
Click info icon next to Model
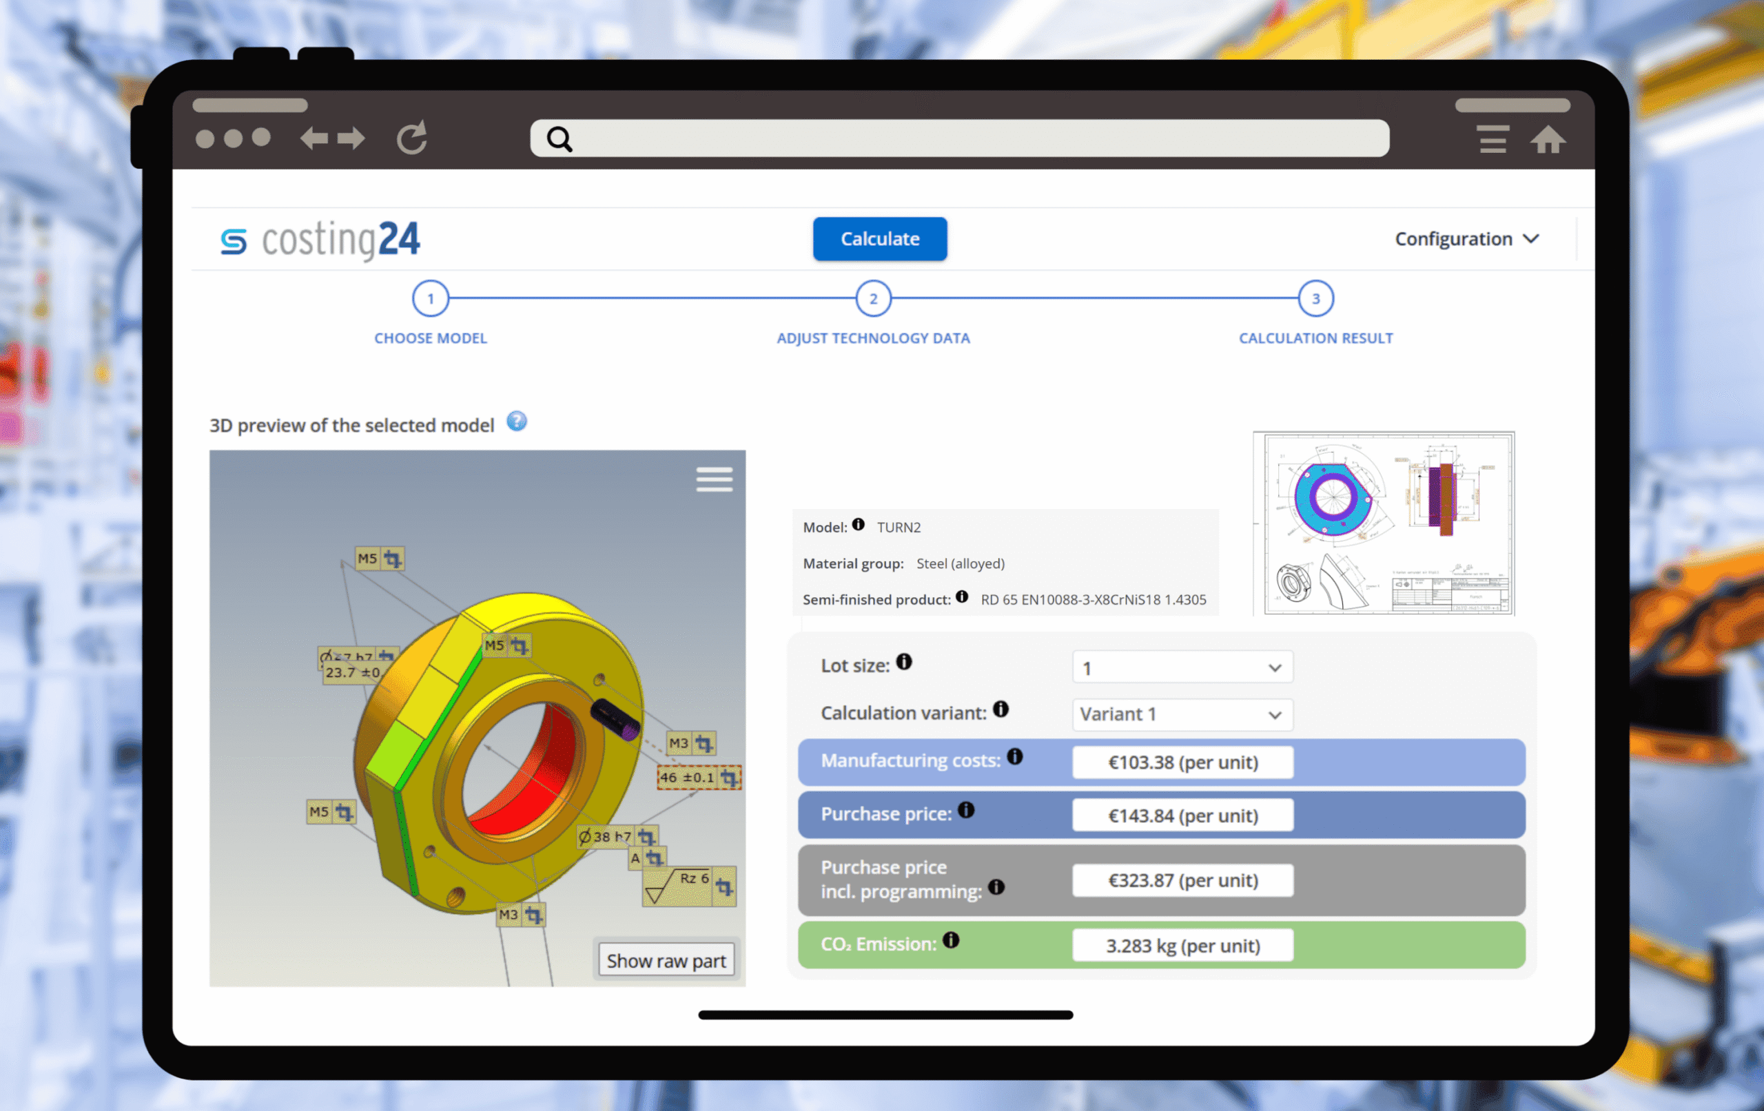pos(859,524)
